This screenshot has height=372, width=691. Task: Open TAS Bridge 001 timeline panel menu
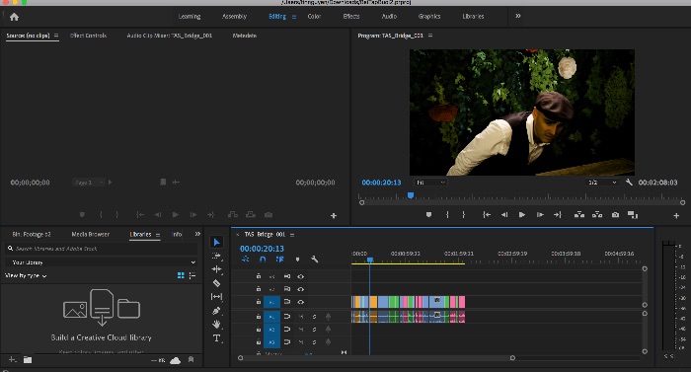(x=292, y=235)
